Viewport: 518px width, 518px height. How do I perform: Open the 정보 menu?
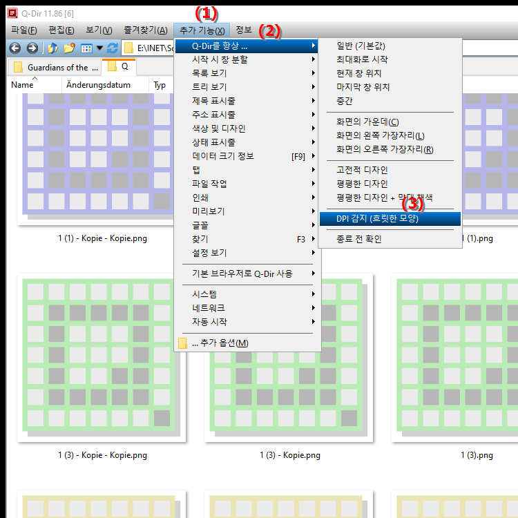tap(244, 30)
